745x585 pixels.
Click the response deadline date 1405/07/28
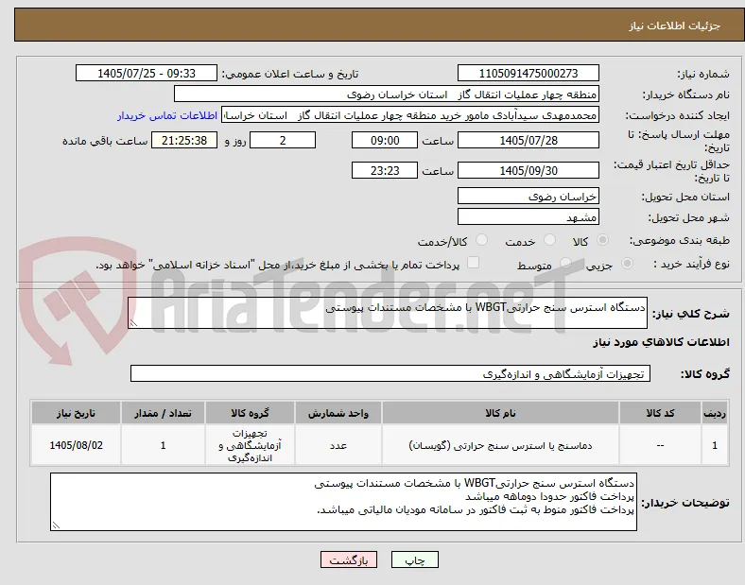[528, 140]
